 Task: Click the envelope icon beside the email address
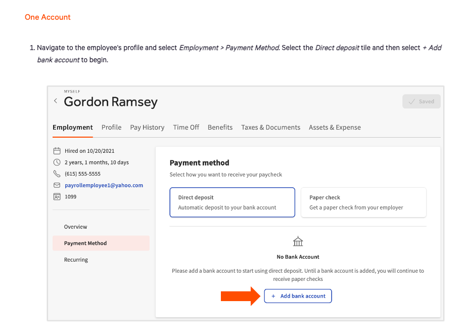[x=57, y=185]
